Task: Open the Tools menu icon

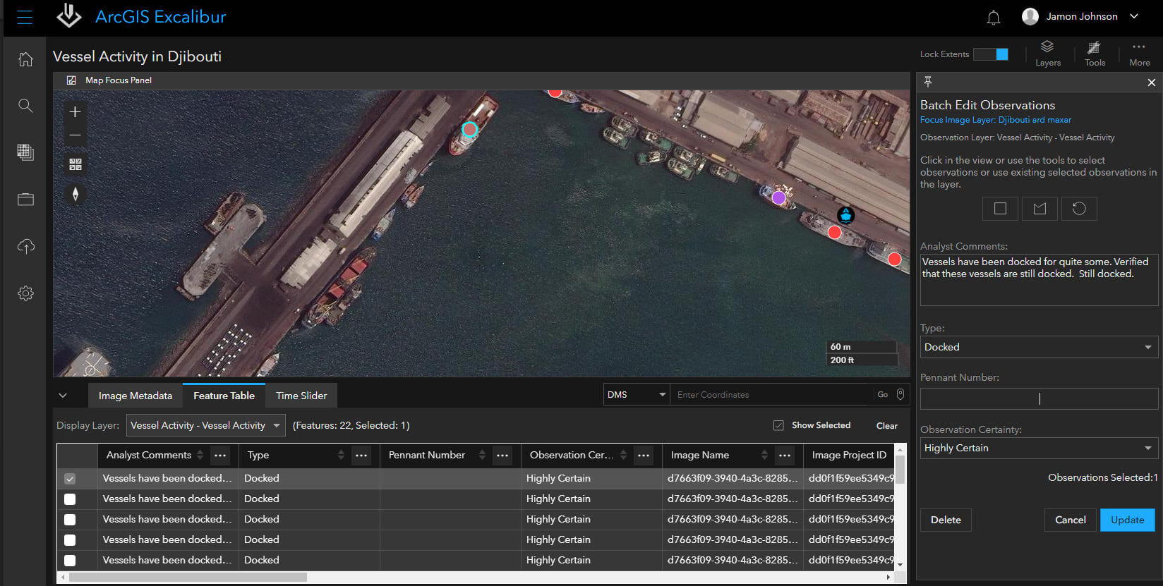Action: 1094,54
